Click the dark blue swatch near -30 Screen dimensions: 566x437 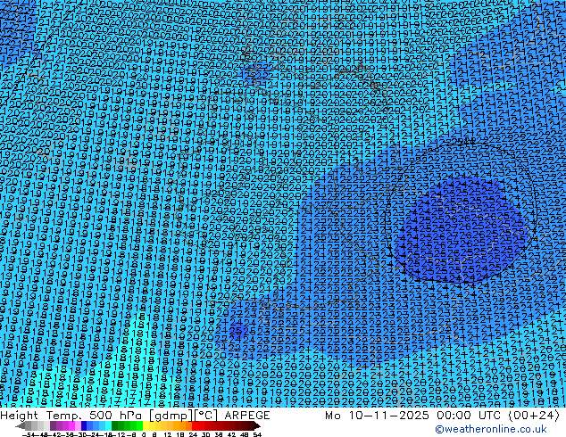point(84,425)
